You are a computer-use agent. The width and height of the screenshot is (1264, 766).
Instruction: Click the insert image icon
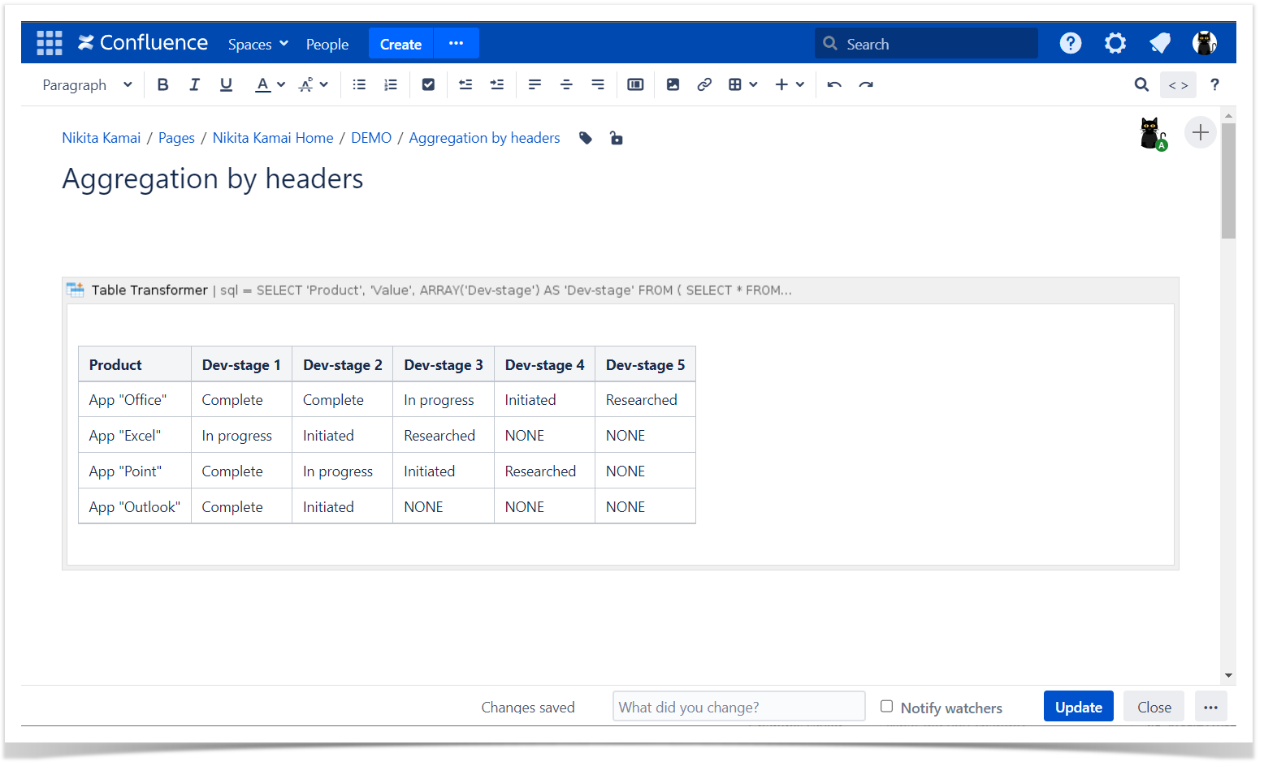click(673, 84)
